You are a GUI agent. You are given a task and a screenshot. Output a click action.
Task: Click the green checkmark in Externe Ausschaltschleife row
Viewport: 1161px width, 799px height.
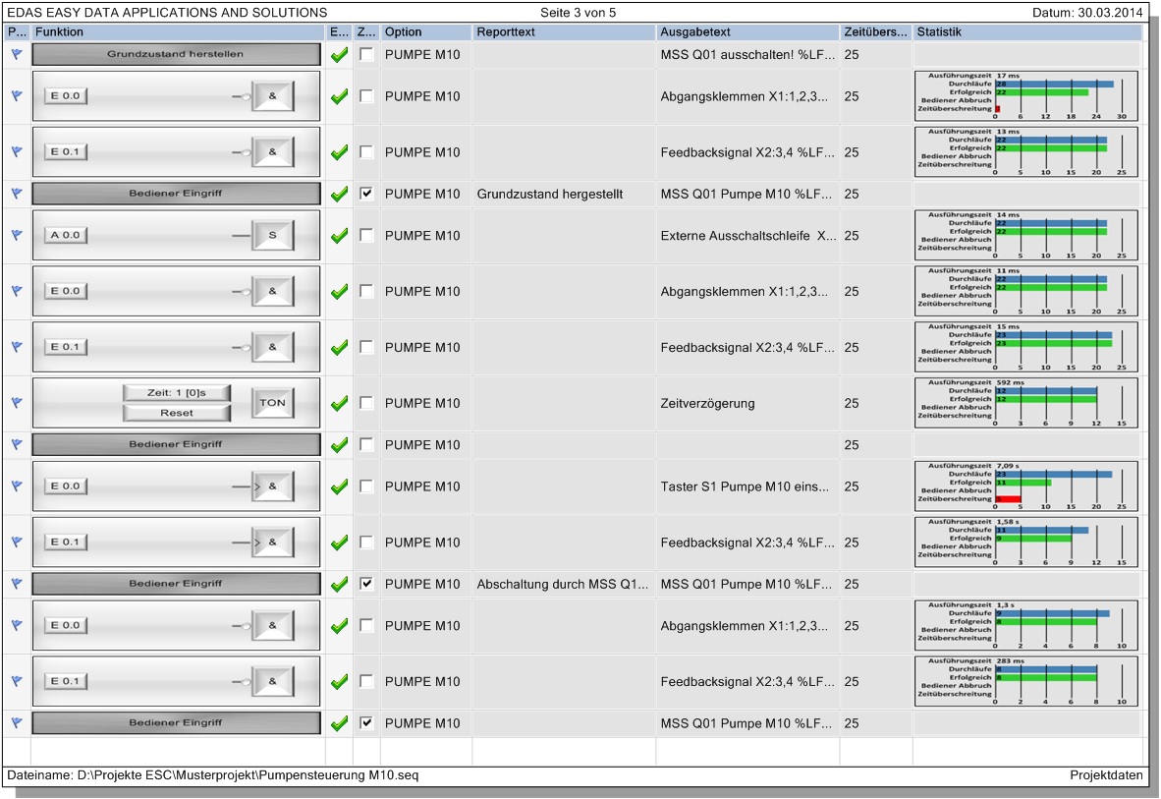(x=339, y=237)
